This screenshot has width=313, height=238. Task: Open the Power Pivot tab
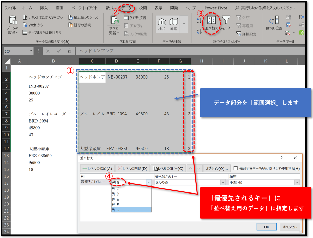[216, 8]
